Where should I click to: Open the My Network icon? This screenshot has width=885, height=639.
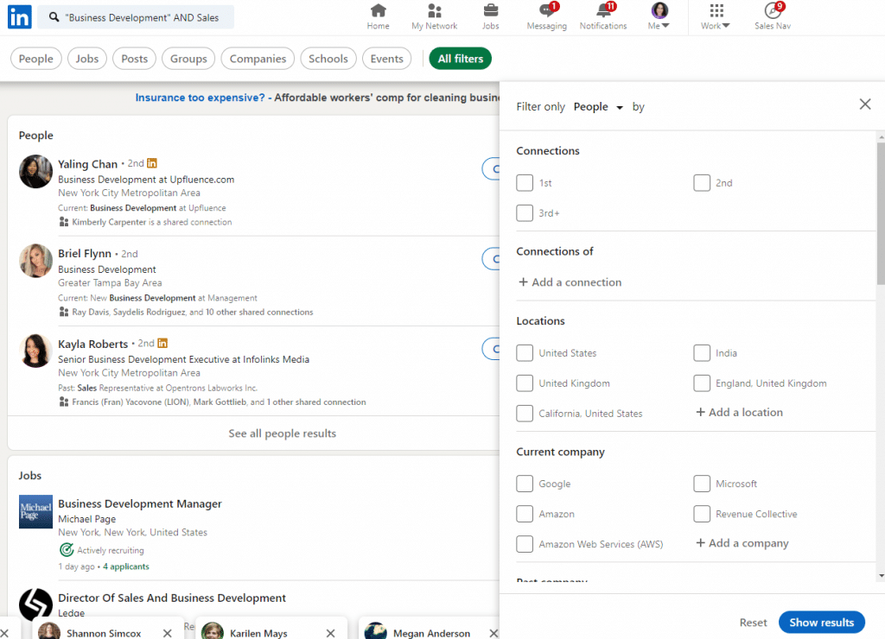click(435, 10)
